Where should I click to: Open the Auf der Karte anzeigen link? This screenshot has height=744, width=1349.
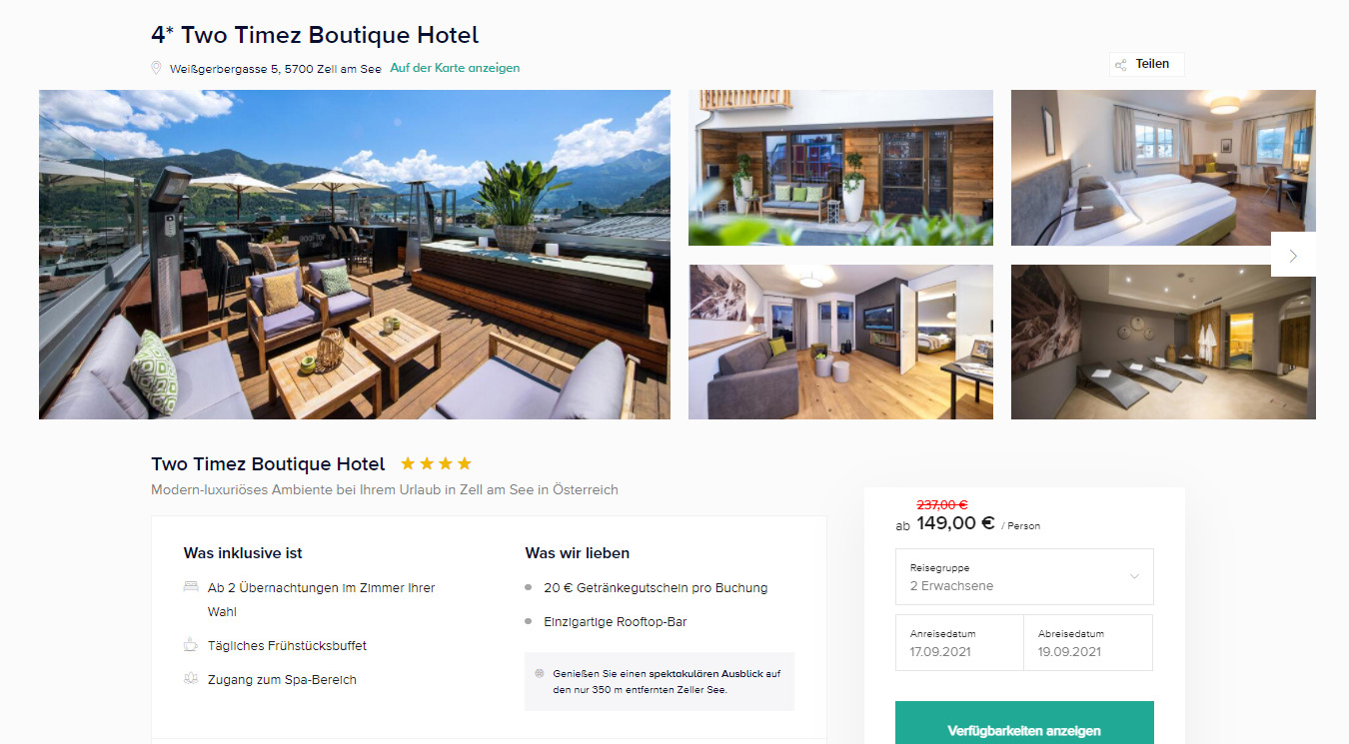pos(455,68)
